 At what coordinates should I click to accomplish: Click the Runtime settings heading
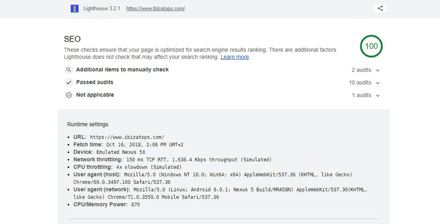coord(87,125)
